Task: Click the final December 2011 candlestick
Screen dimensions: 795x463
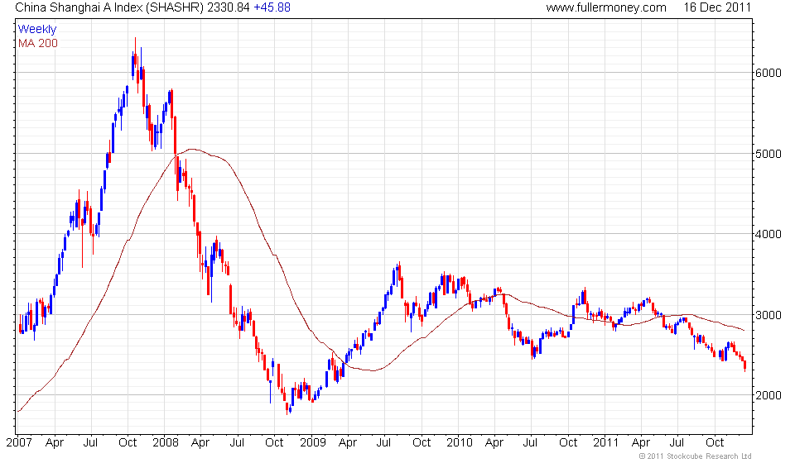Action: pyautogui.click(x=744, y=365)
